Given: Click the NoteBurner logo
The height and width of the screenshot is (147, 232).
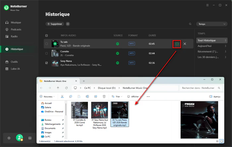Looking at the screenshot, I should (6, 8).
